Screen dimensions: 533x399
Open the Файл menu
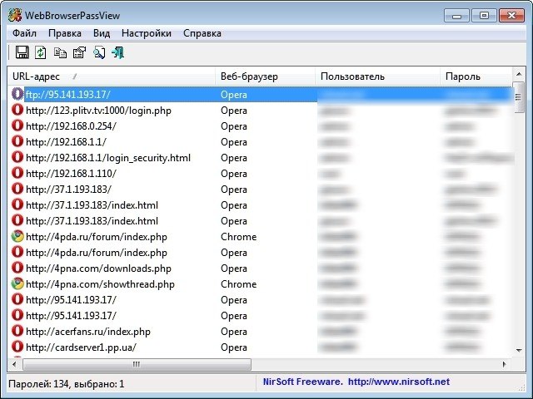tap(24, 33)
